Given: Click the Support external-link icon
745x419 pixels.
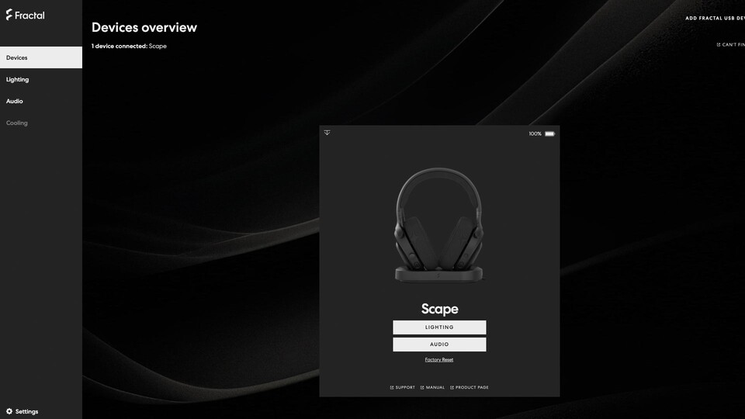Looking at the screenshot, I should [x=391, y=388].
